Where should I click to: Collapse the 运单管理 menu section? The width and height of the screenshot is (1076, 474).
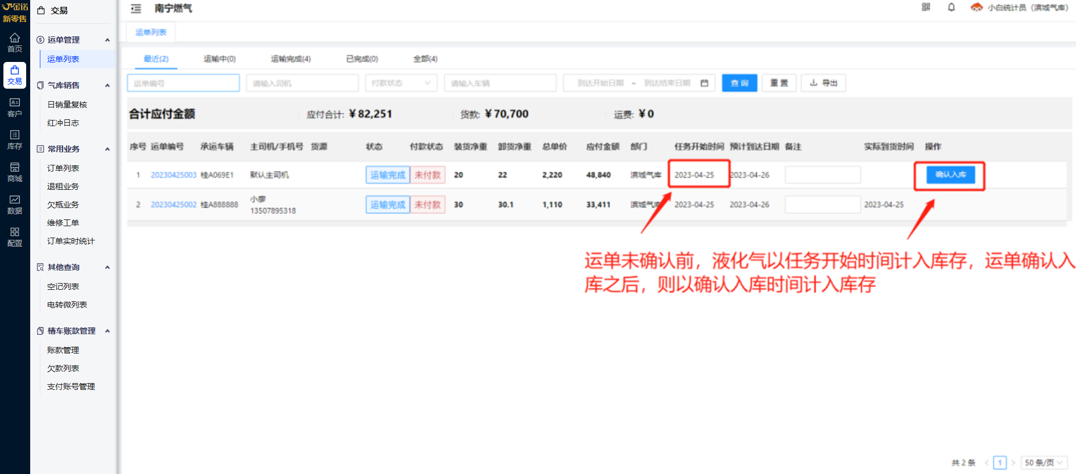click(107, 40)
